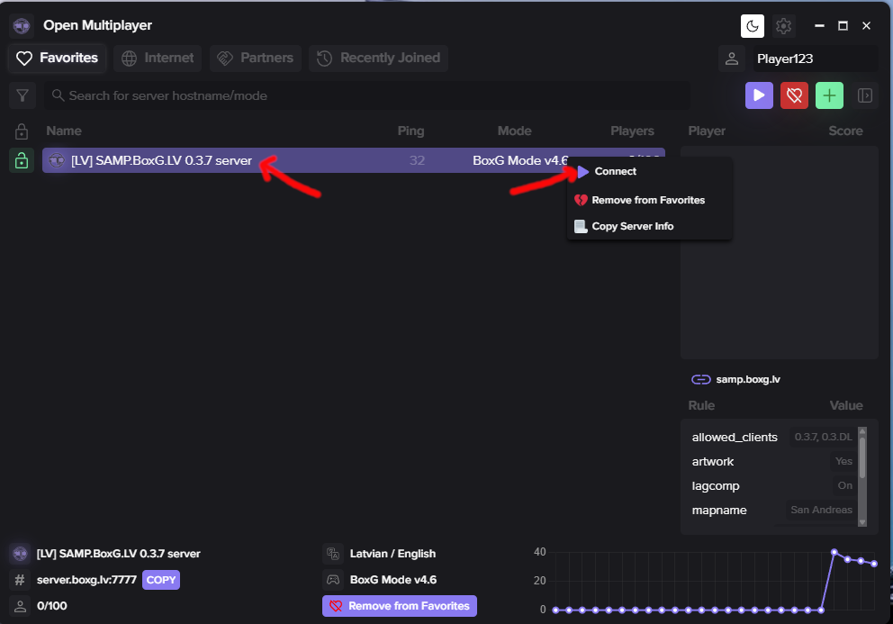The image size is (893, 624).
Task: Click the green add server plus button
Action: click(829, 95)
